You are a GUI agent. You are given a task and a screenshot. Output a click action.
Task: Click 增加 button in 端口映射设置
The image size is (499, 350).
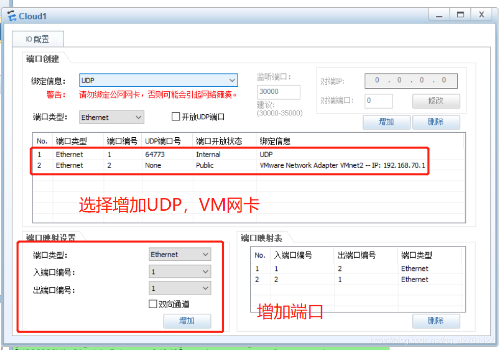pos(187,321)
